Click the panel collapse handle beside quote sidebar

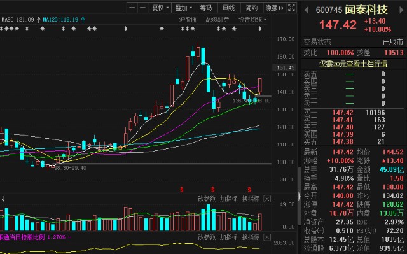(299, 196)
